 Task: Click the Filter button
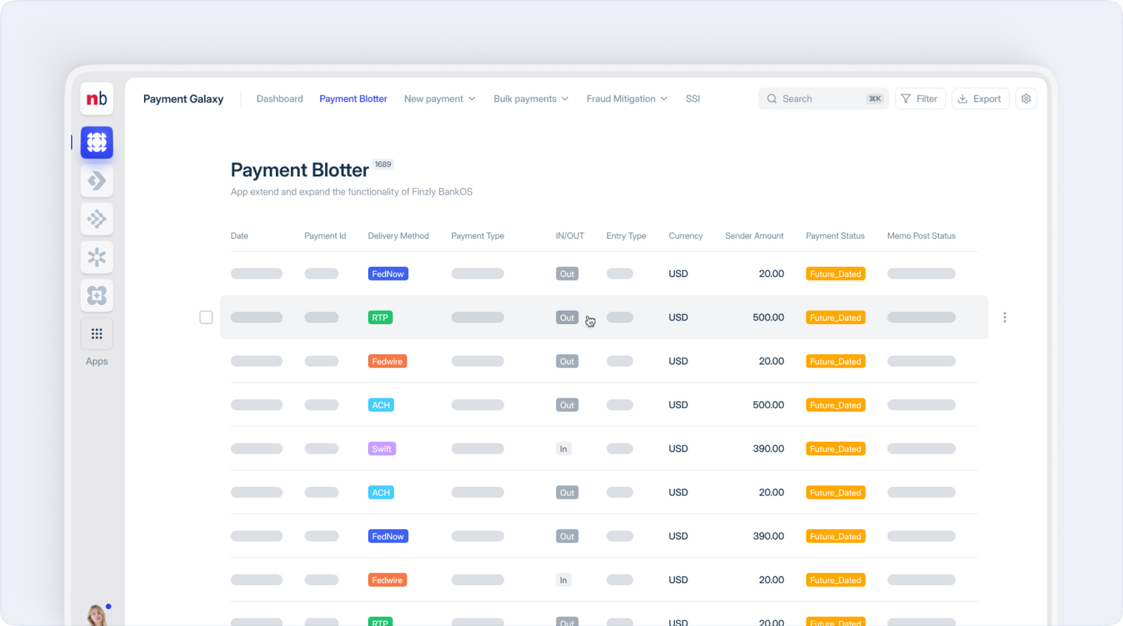click(919, 99)
